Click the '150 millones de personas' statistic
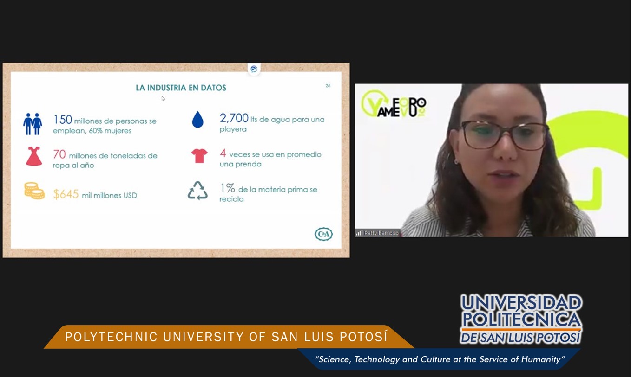 [105, 125]
